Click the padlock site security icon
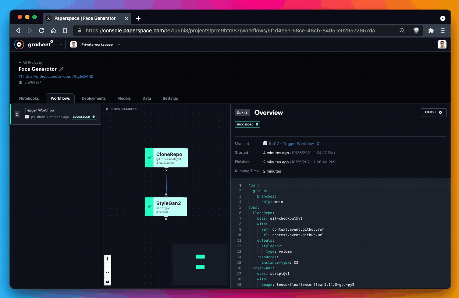The width and height of the screenshot is (459, 298). [80, 31]
